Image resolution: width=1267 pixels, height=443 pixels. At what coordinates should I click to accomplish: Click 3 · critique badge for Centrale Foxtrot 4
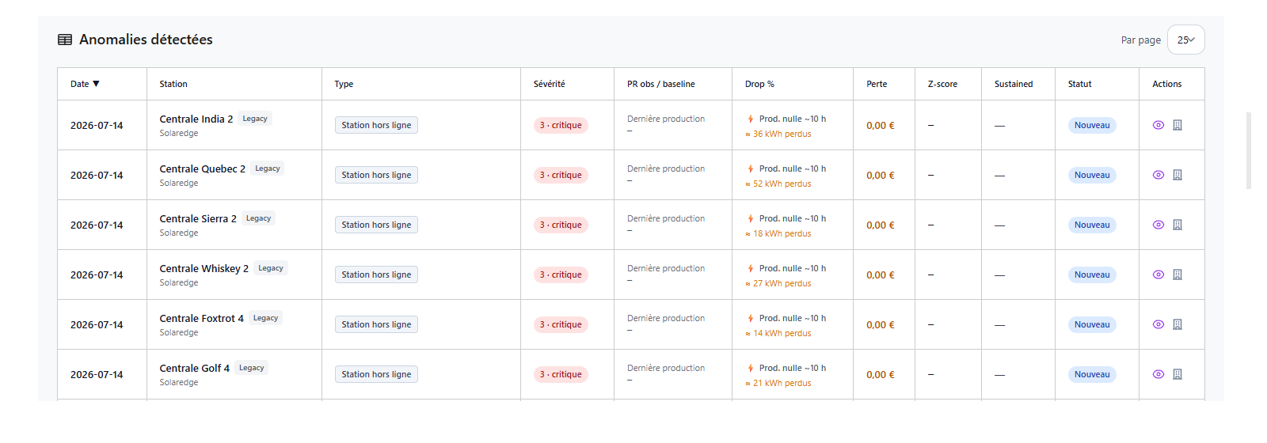click(x=561, y=324)
